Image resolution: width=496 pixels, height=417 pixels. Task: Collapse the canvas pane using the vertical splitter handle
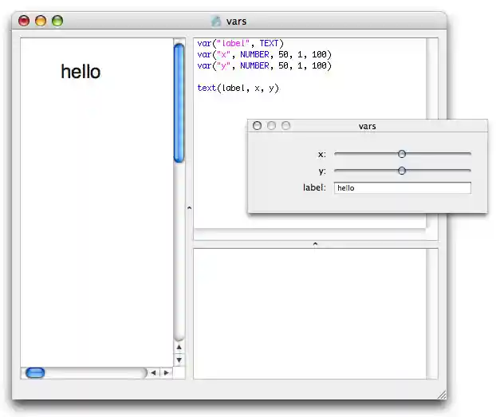[x=188, y=207]
